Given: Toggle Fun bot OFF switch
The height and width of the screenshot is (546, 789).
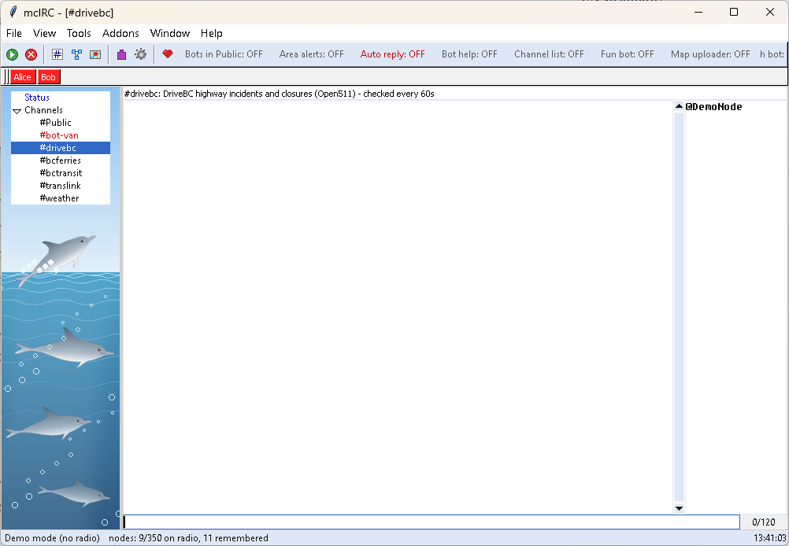Looking at the screenshot, I should (x=627, y=54).
